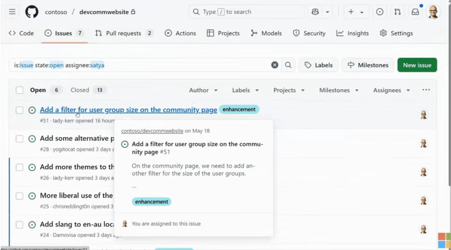Click open-issue status icon for issue #51 row
This screenshot has height=250, width=451.
point(32,110)
